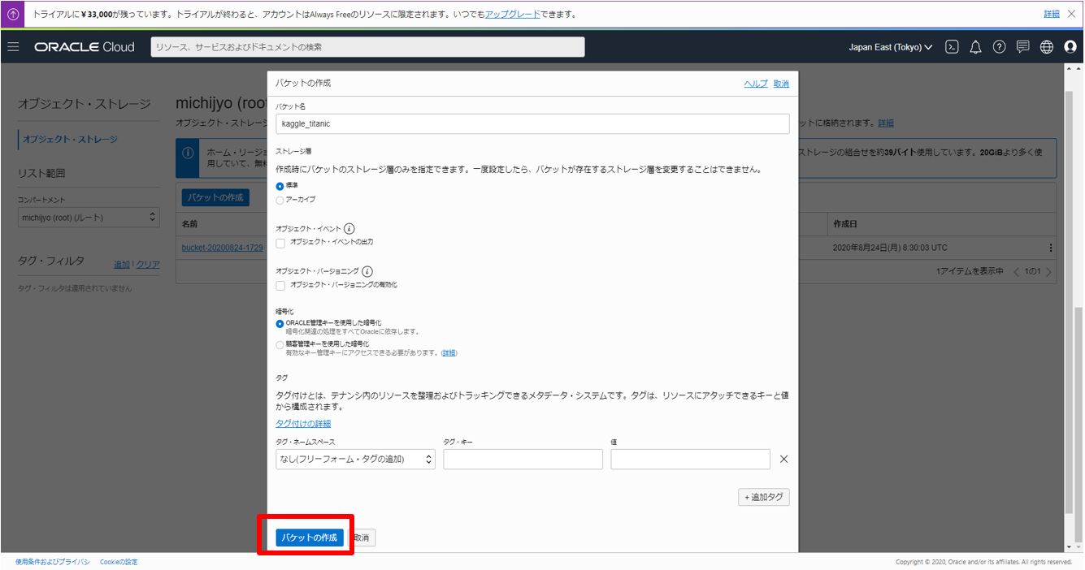The width and height of the screenshot is (1085, 570).
Task: Click the object events info icon
Action: (x=349, y=229)
